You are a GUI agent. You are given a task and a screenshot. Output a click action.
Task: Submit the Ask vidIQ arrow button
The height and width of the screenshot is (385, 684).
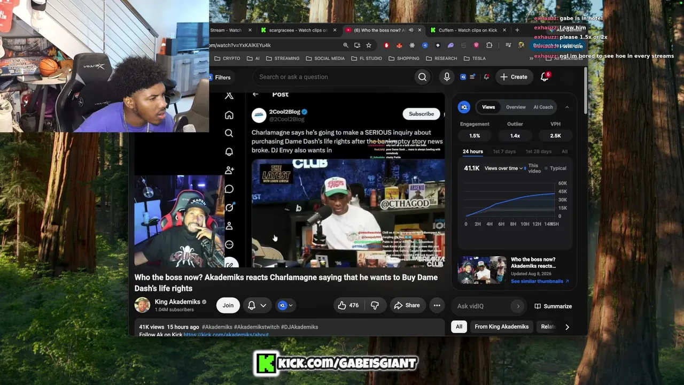[x=518, y=306]
